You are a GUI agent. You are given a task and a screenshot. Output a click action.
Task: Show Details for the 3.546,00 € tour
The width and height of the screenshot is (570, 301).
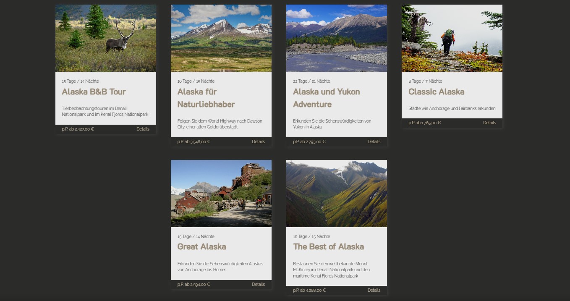258,141
